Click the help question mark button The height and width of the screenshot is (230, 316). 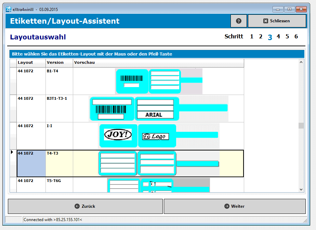[239, 21]
